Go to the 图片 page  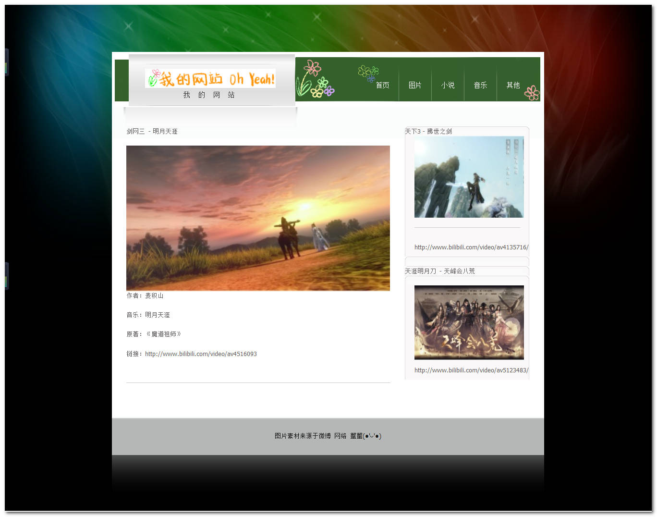pyautogui.click(x=415, y=85)
